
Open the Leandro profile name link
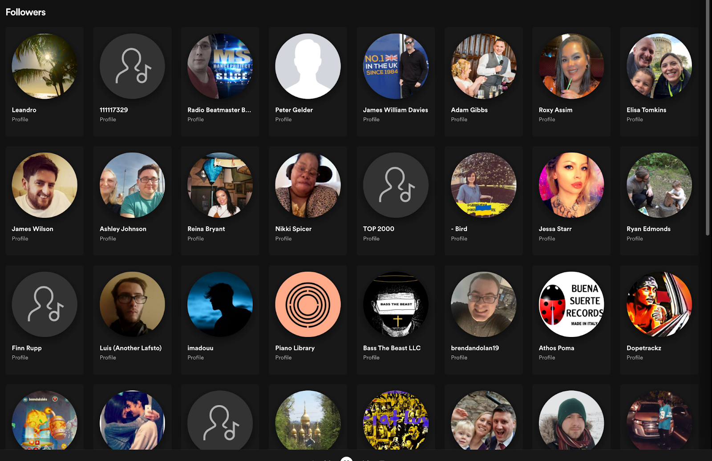24,110
